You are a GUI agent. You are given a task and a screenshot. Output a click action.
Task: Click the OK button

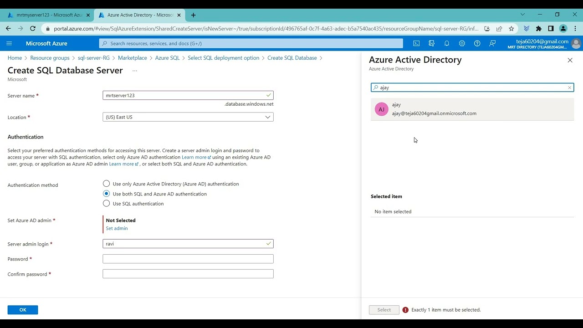click(23, 310)
